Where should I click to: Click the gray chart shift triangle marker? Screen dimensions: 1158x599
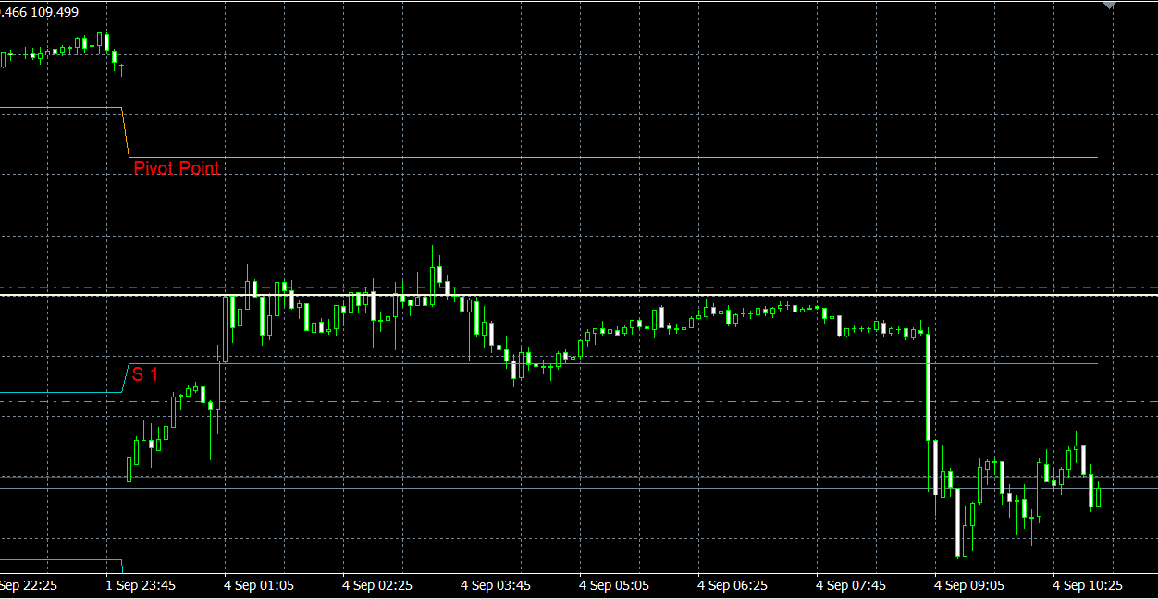coord(1109,6)
